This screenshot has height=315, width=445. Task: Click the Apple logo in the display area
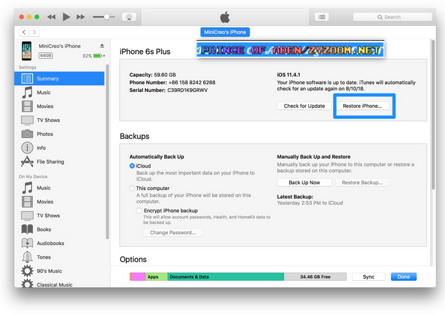[x=225, y=17]
